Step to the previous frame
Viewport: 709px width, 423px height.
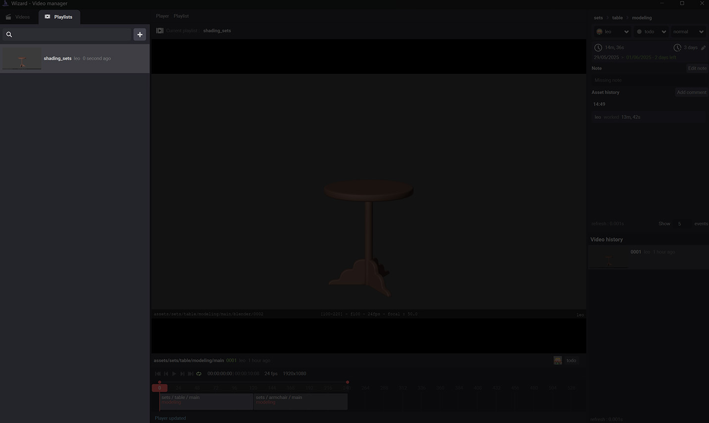point(166,374)
